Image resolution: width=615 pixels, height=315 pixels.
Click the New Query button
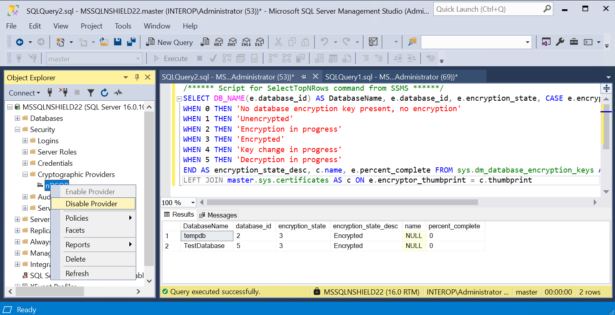[x=169, y=42]
